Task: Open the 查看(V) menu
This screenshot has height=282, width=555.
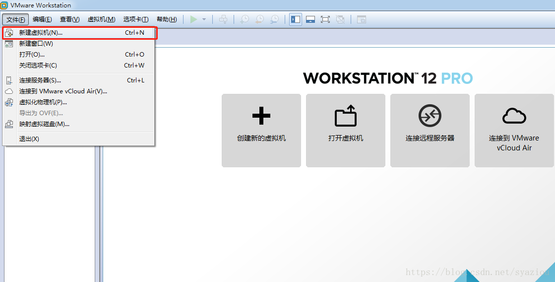Action: click(x=70, y=19)
